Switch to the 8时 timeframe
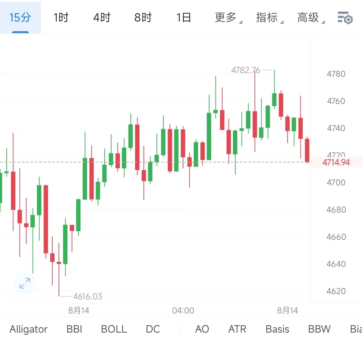The height and width of the screenshot is (341, 362). click(143, 17)
